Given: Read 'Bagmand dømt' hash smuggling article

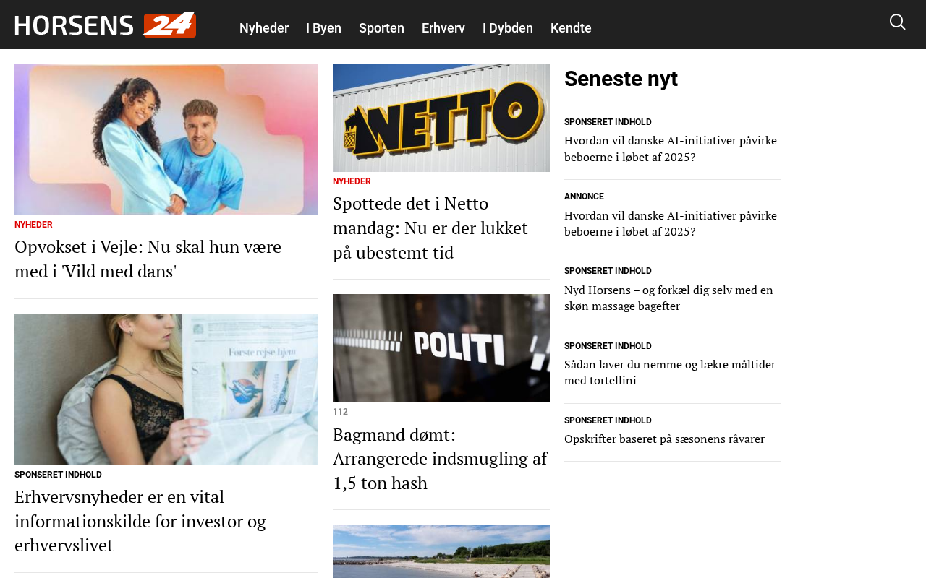Looking at the screenshot, I should [x=440, y=459].
